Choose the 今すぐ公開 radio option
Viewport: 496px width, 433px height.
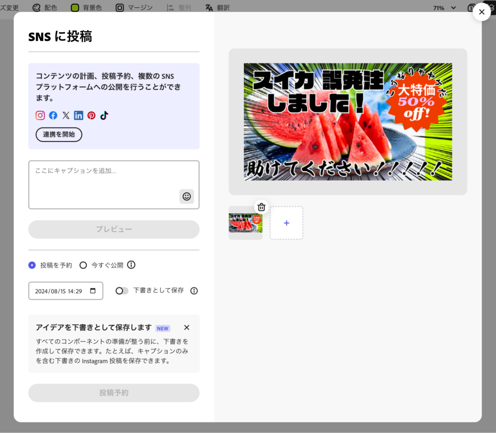83,265
